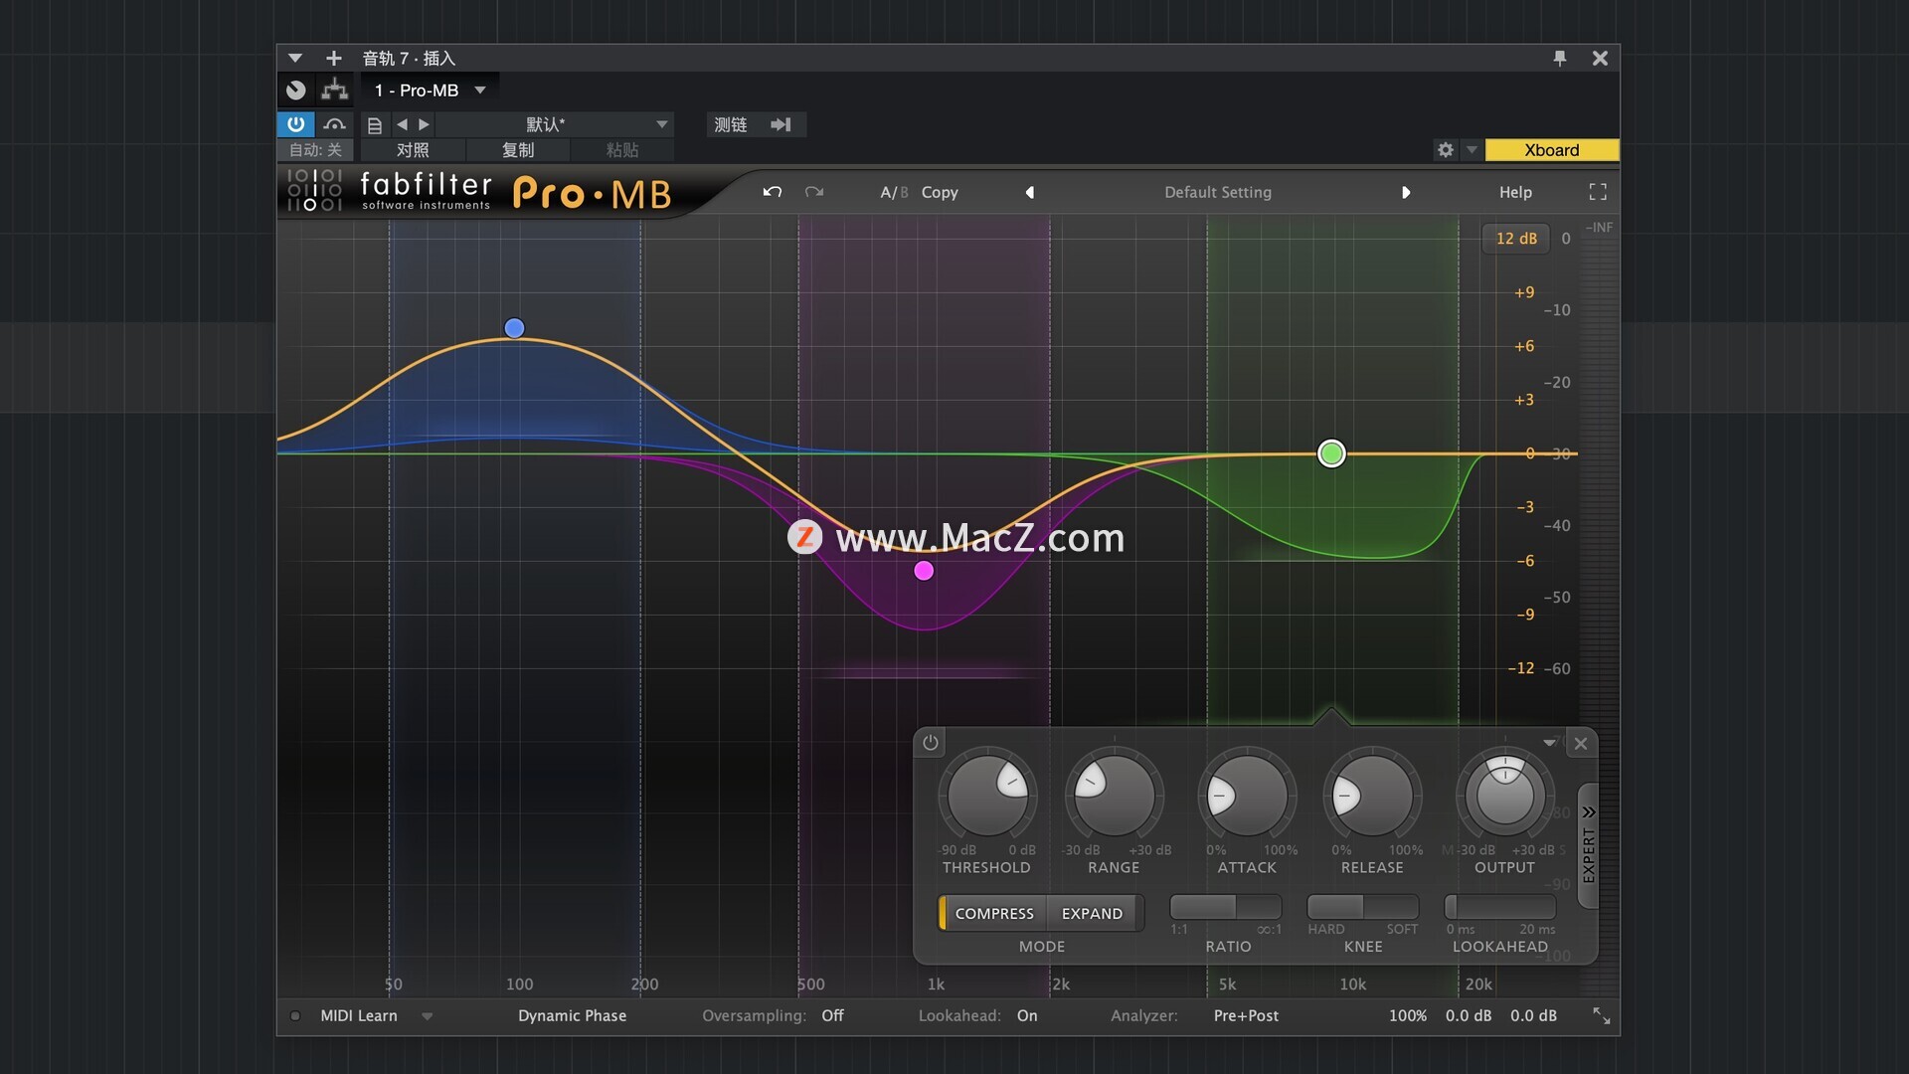Select previous FabFilter preset arrow
1909x1074 pixels.
pos(1030,192)
